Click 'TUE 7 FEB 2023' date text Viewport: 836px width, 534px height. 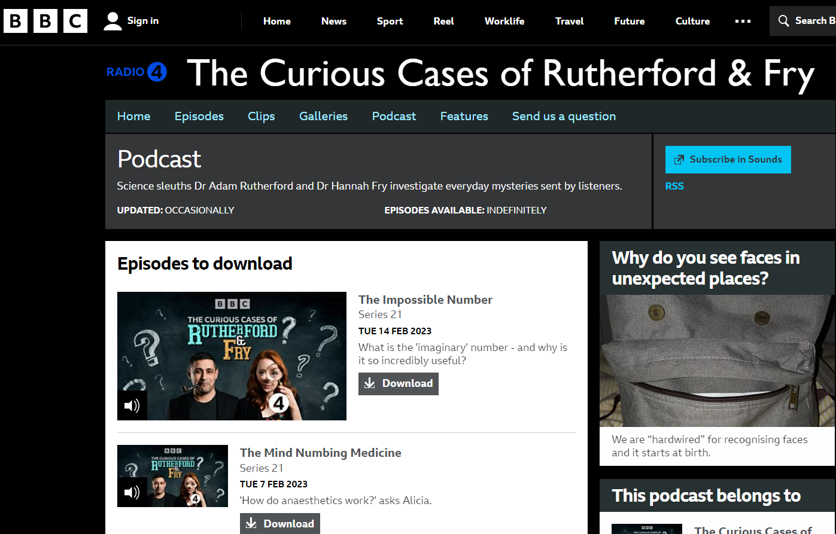point(273,484)
